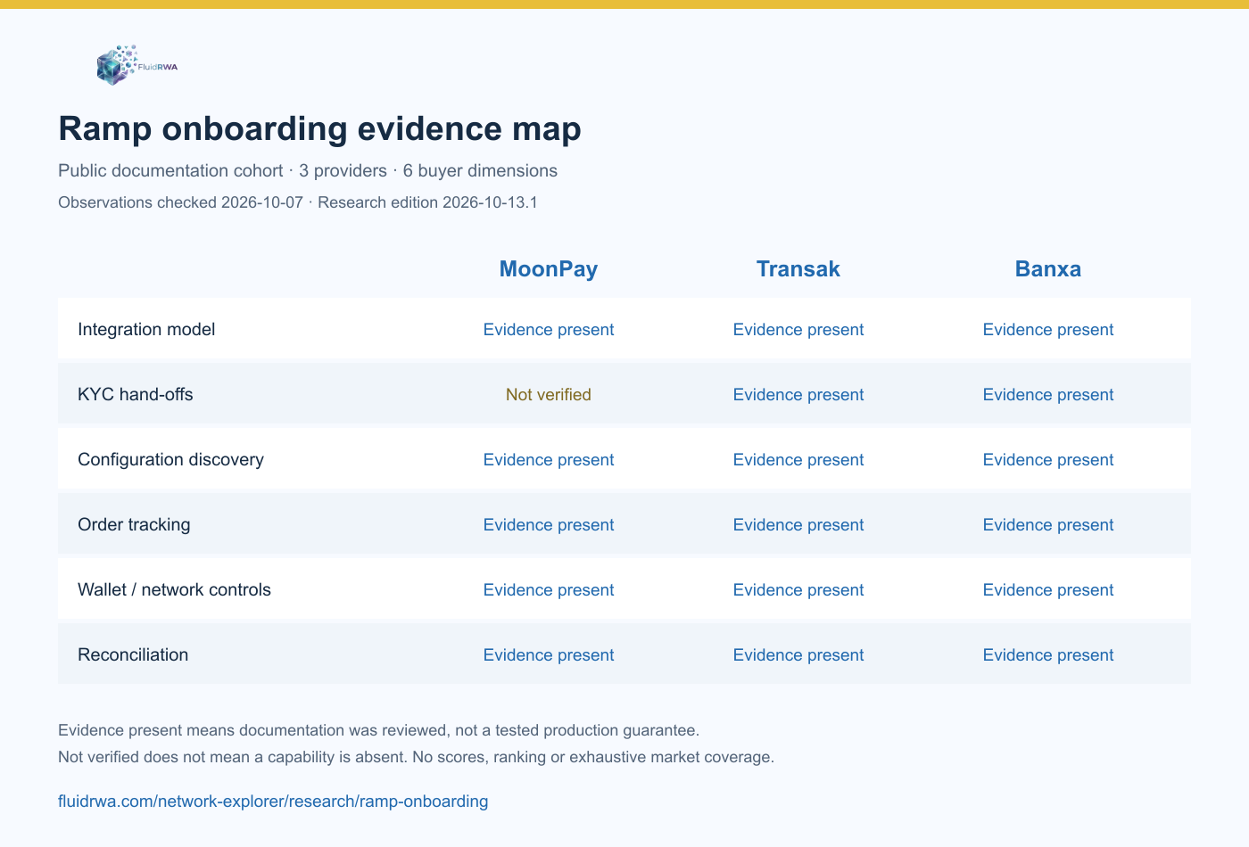Click MoonPay's Wallet / network controls evidence cell
Screen dimensions: 1249x847
click(x=549, y=589)
